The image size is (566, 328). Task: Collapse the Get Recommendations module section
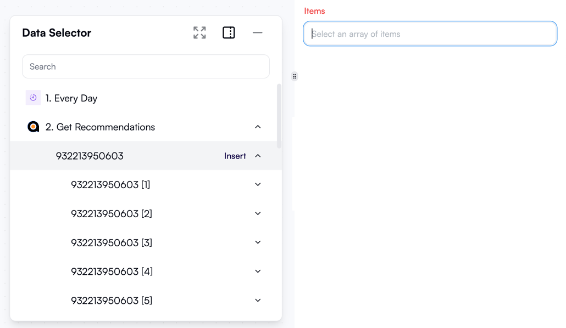(x=258, y=127)
